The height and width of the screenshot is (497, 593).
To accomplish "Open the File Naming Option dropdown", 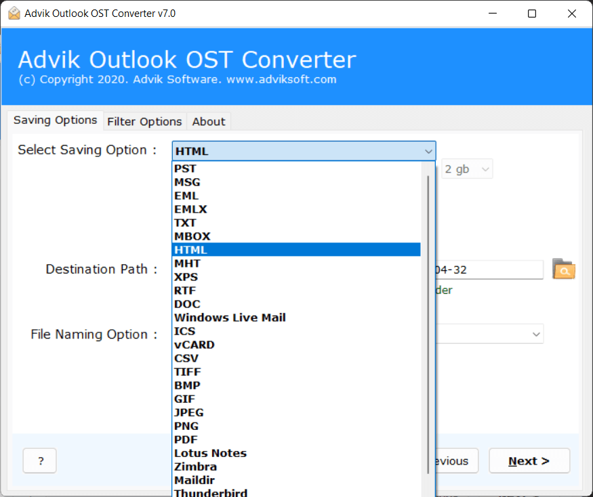I will tap(489, 334).
